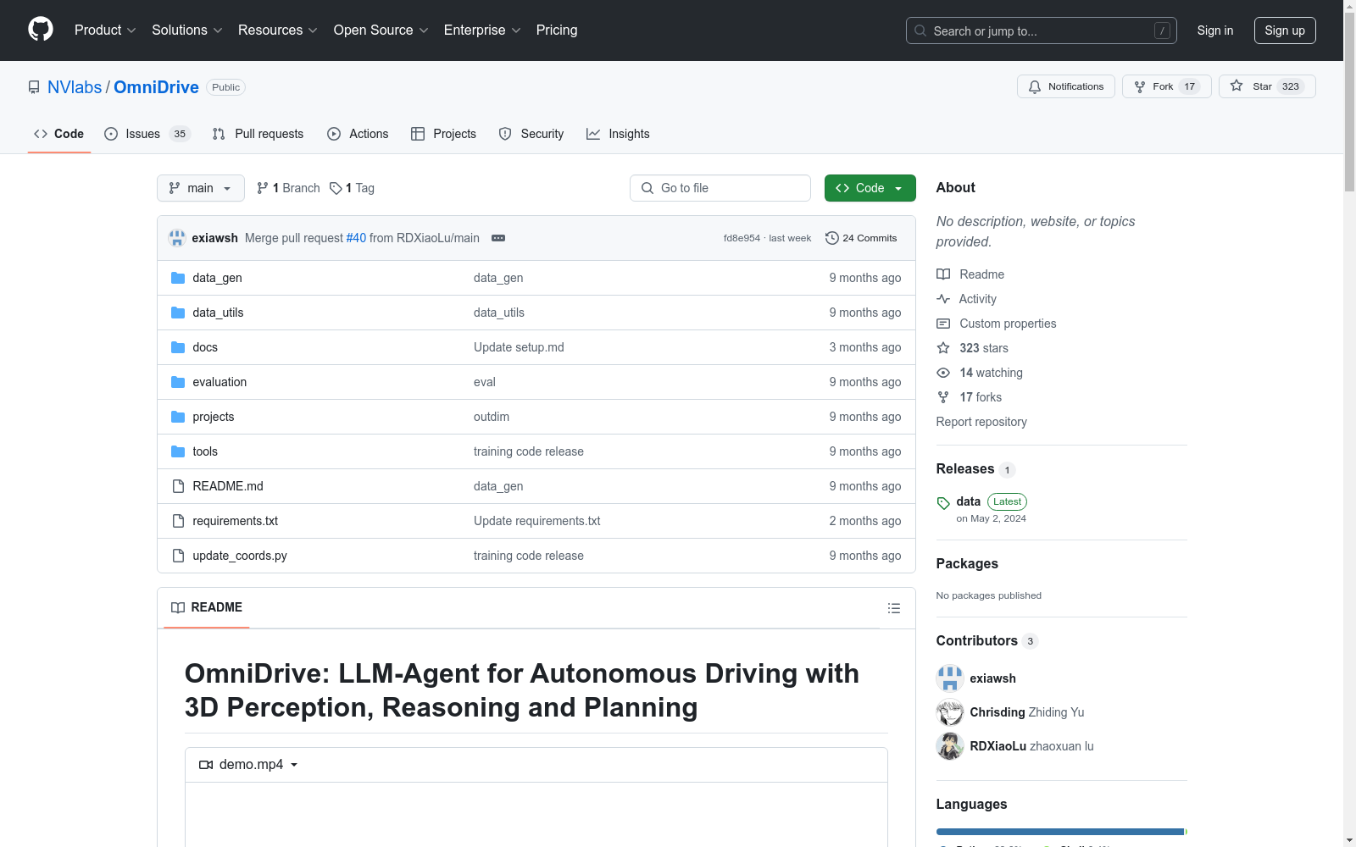
Task: Open the Contributors section heading
Action: [986, 641]
